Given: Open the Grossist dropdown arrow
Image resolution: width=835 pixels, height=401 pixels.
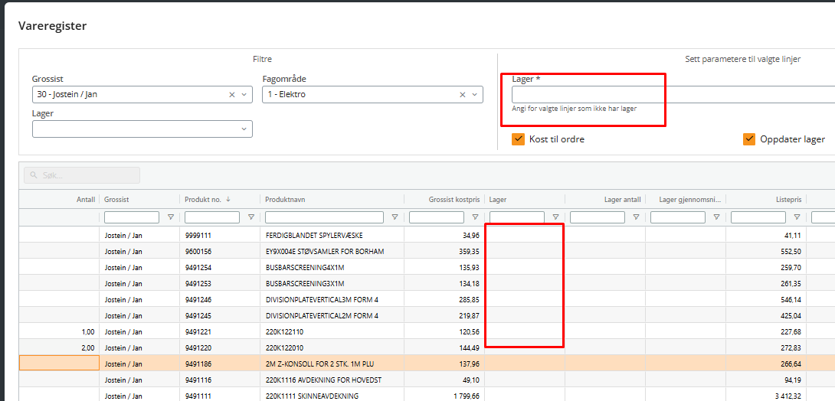Looking at the screenshot, I should click(x=244, y=95).
